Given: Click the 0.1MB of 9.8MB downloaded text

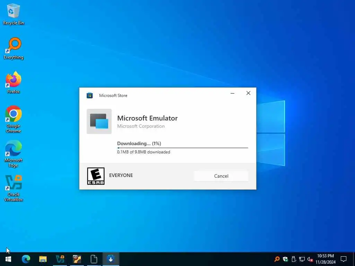Looking at the screenshot, I should pyautogui.click(x=144, y=152).
